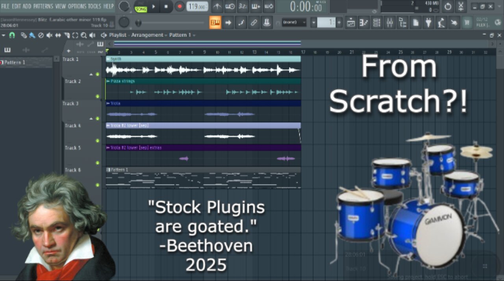Click the tempo field showing 119.000
Image resolution: width=504 pixels, height=281 pixels.
click(x=197, y=6)
